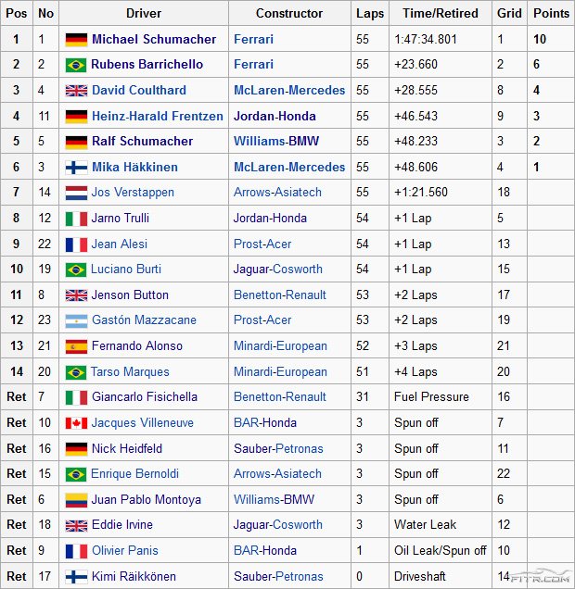The height and width of the screenshot is (589, 575).
Task: Open the Fernando Alonso driver link
Action: [x=137, y=346]
